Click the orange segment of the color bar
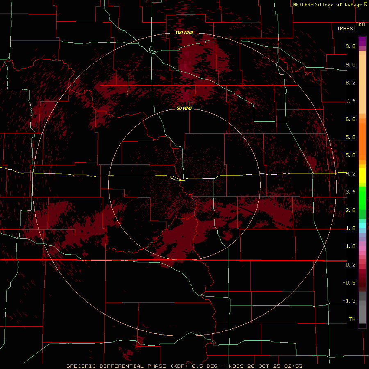 [362, 141]
